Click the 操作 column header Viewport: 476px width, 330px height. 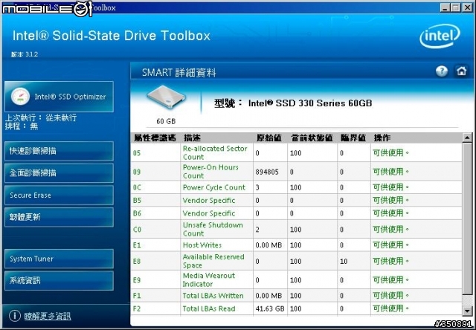pos(382,138)
